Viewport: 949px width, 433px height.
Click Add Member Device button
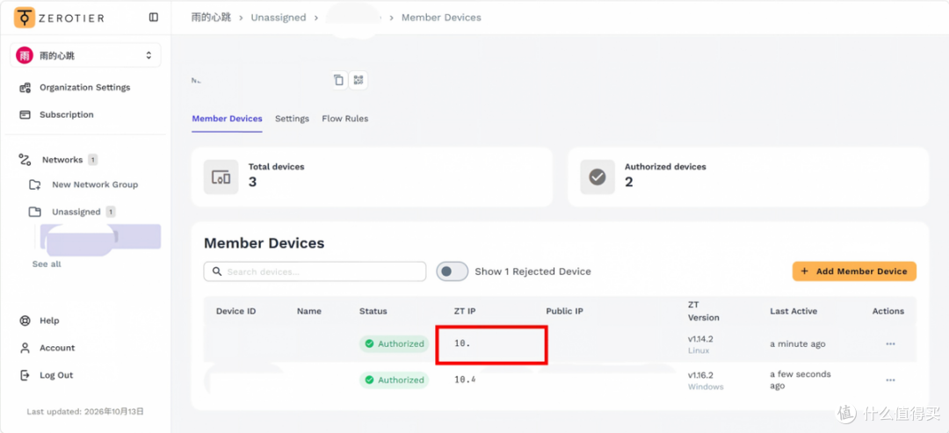tap(854, 271)
